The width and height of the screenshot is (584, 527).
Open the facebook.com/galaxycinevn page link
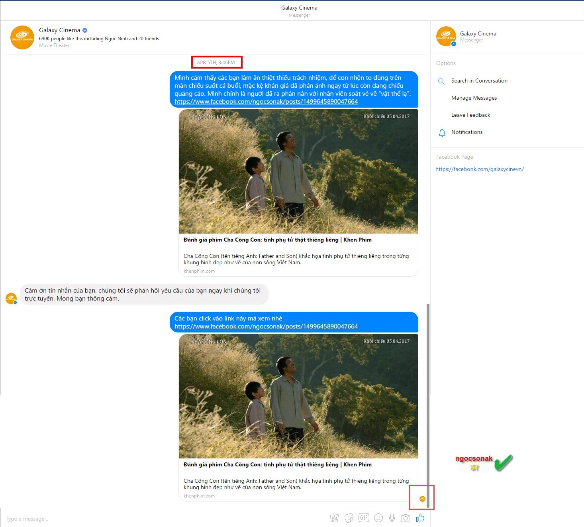tap(480, 169)
